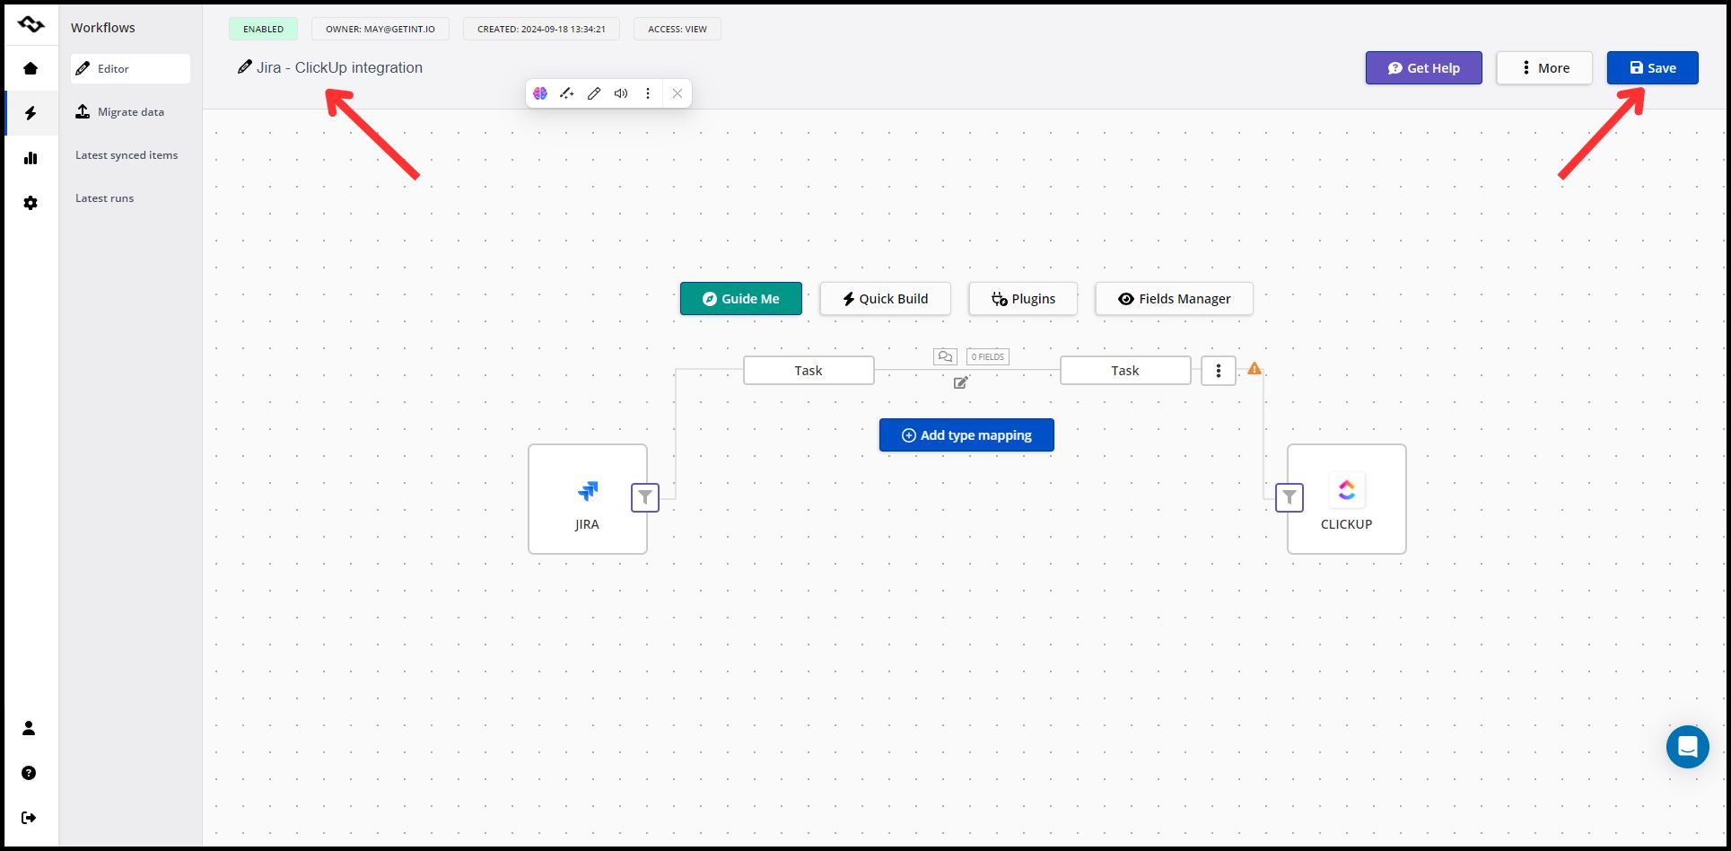Open the comments icon on type mapping
1731x851 pixels.
pyautogui.click(x=945, y=356)
